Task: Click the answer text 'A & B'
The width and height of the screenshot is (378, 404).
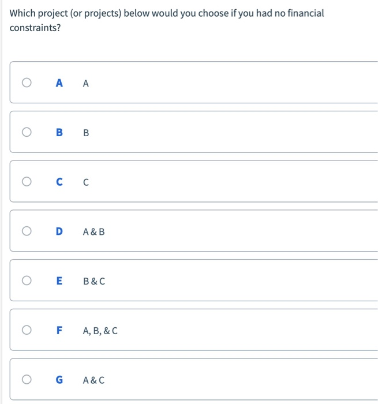Action: [94, 232]
